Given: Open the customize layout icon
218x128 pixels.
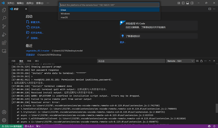Looking at the screenshot, I should 179,3.
